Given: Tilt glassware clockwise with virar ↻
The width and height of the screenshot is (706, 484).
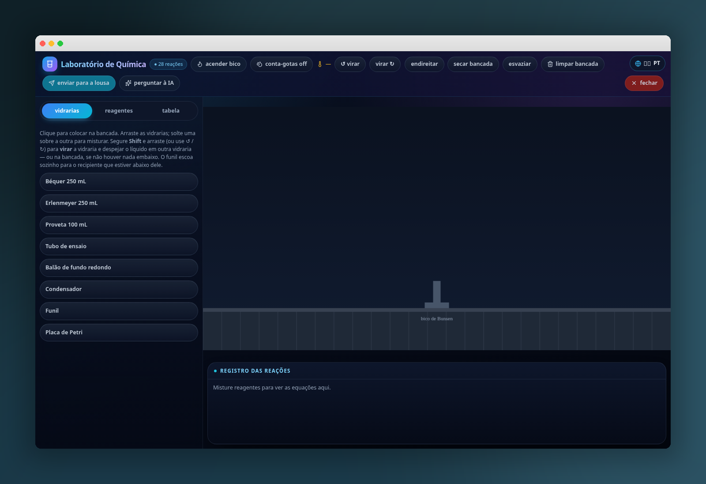Looking at the screenshot, I should tap(385, 64).
